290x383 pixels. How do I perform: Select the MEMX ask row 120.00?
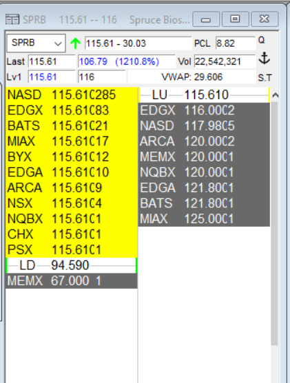pos(205,157)
